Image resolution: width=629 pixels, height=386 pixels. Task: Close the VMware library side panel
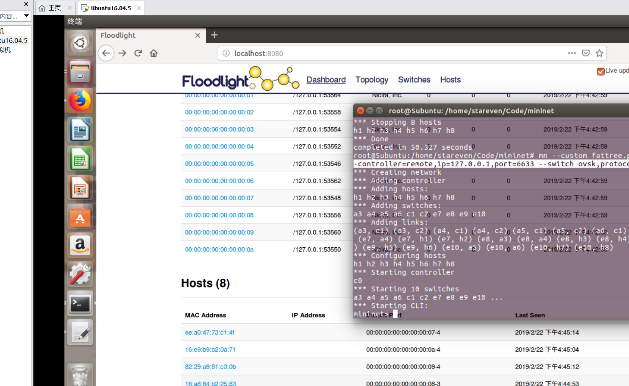click(26, 4)
